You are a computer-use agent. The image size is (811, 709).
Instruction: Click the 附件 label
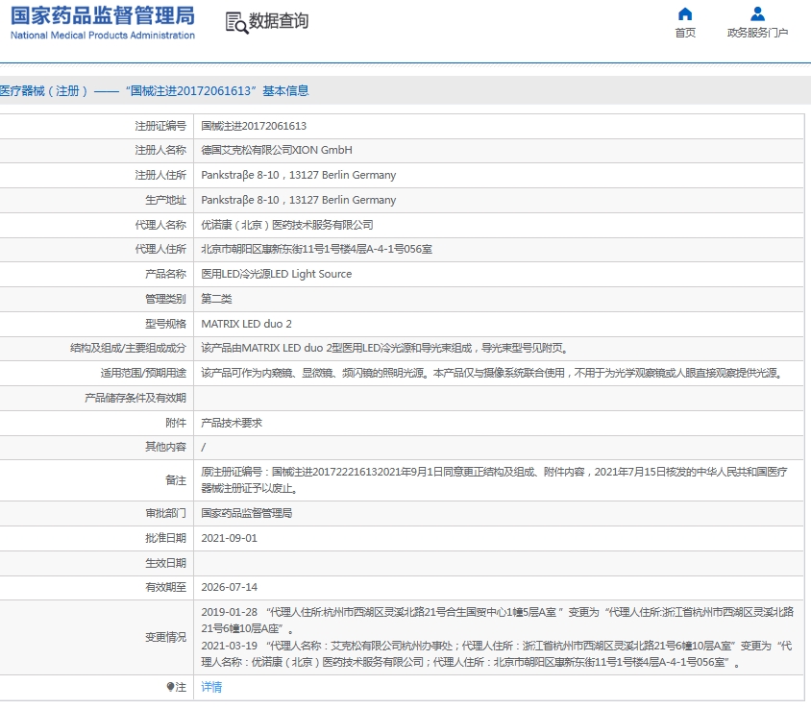176,423
